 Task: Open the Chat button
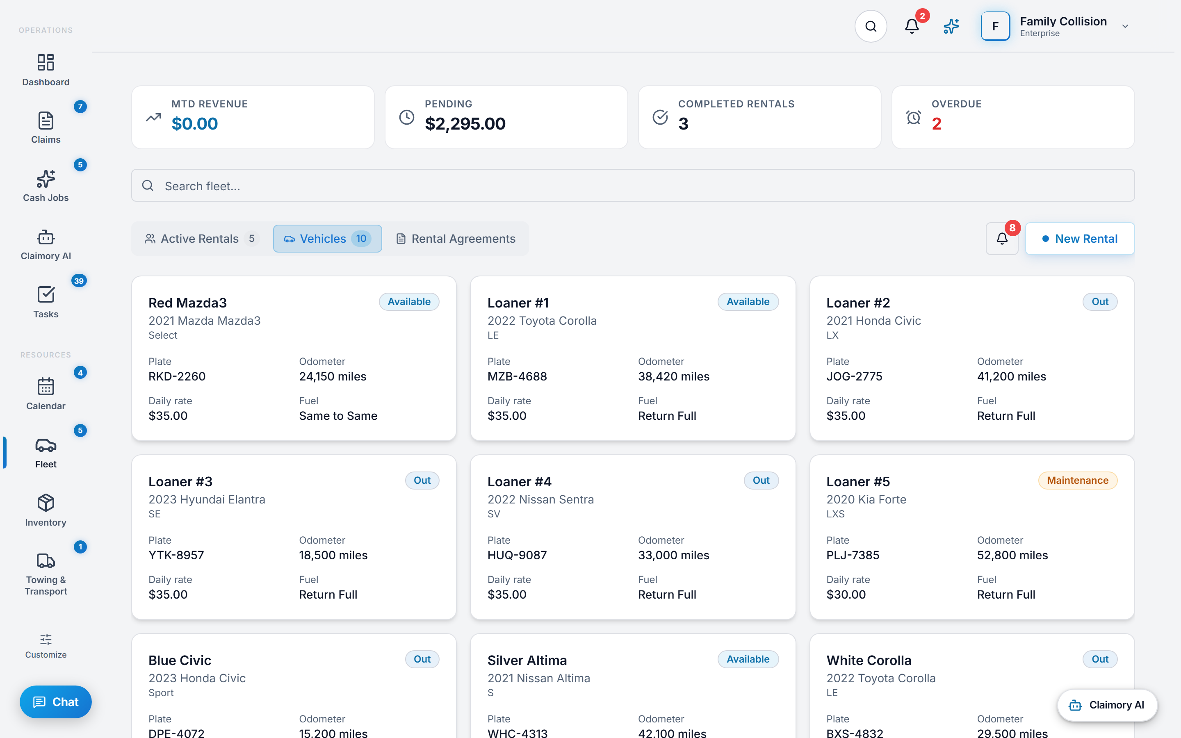point(56,702)
